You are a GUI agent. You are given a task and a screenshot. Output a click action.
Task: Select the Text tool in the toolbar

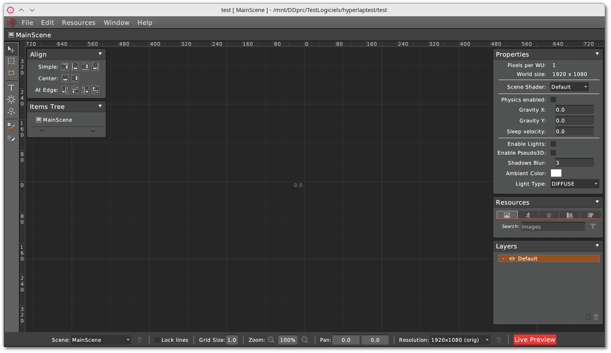(11, 88)
